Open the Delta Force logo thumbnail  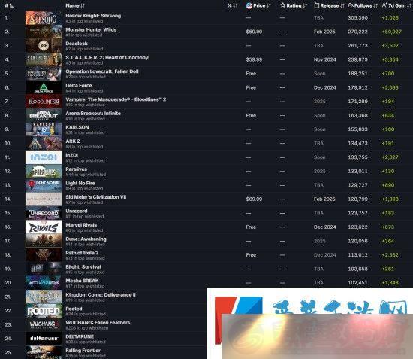tap(44, 87)
